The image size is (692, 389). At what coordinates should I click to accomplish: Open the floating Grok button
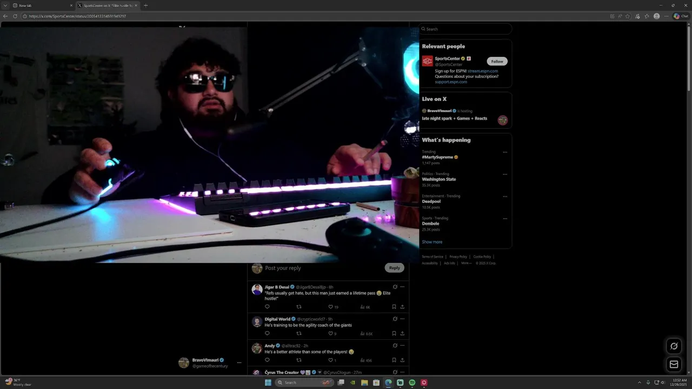(674, 346)
